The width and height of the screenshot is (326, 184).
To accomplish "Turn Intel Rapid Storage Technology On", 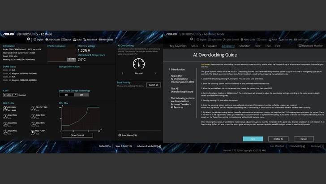I will pyautogui.click(x=67, y=95).
